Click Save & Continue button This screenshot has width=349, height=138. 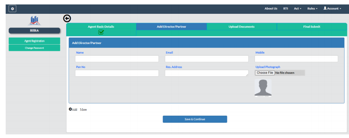coord(195,119)
